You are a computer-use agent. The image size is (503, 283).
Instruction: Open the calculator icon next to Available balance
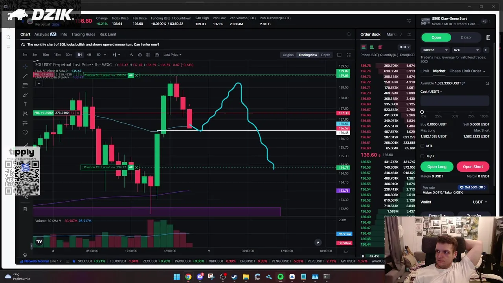tap(487, 83)
